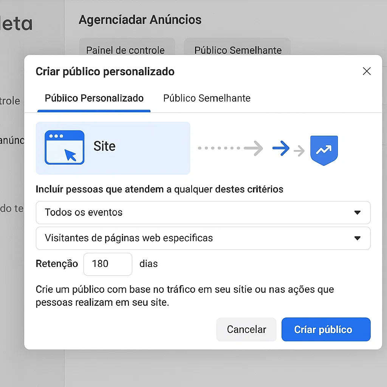This screenshot has height=387, width=387.
Task: Click the Todos os eventos dropdown arrow
Action: point(358,212)
